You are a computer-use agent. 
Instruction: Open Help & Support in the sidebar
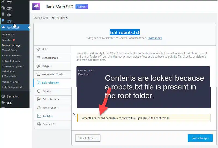[11, 87]
